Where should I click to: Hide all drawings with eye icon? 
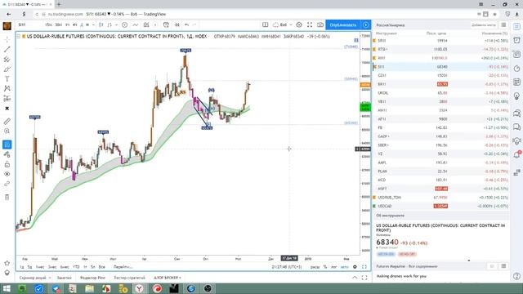click(7, 174)
